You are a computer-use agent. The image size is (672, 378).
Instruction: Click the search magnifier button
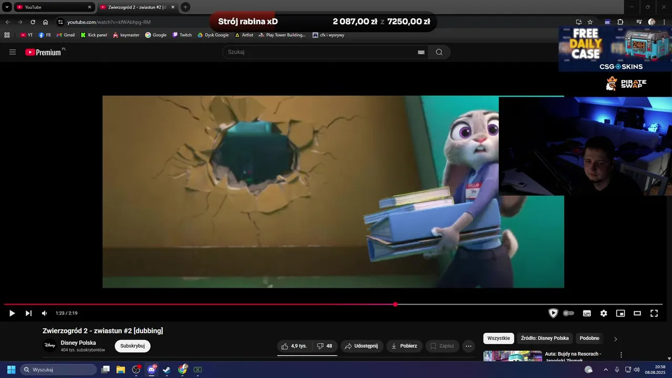click(439, 52)
